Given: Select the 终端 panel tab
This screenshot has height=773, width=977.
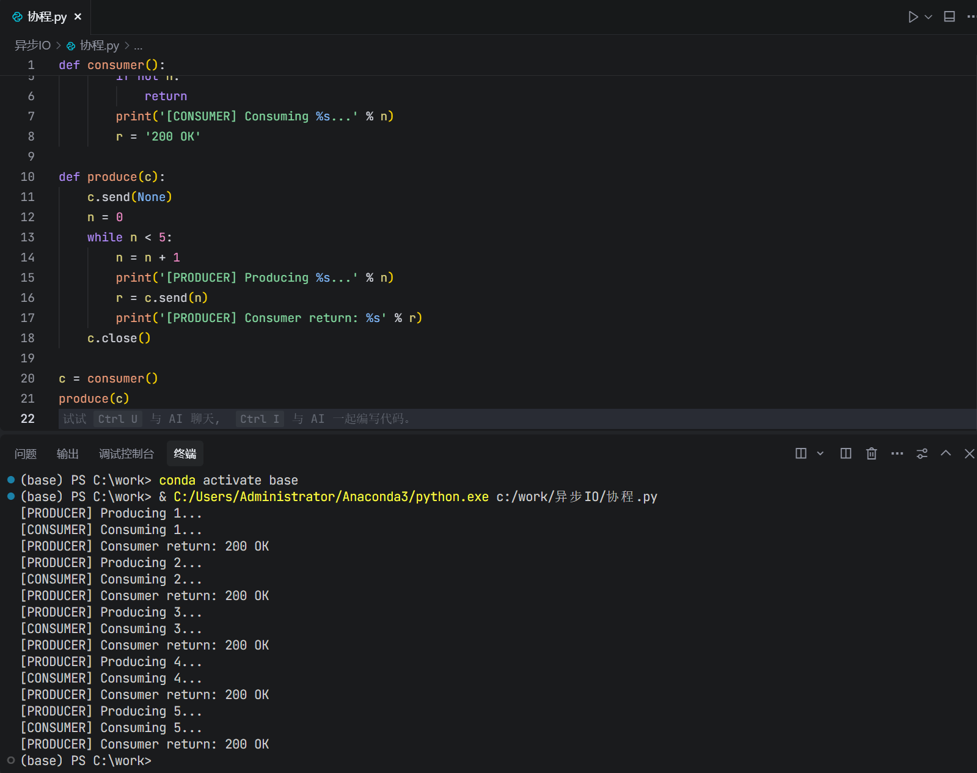Looking at the screenshot, I should point(185,453).
